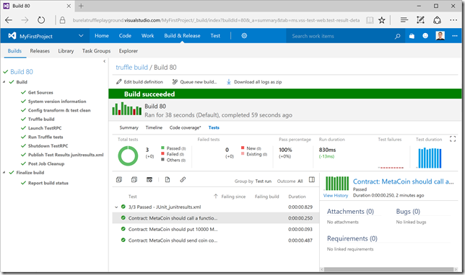Click the document icon in test toolbar
Viewport: 465px width, 275px height.
168,179
